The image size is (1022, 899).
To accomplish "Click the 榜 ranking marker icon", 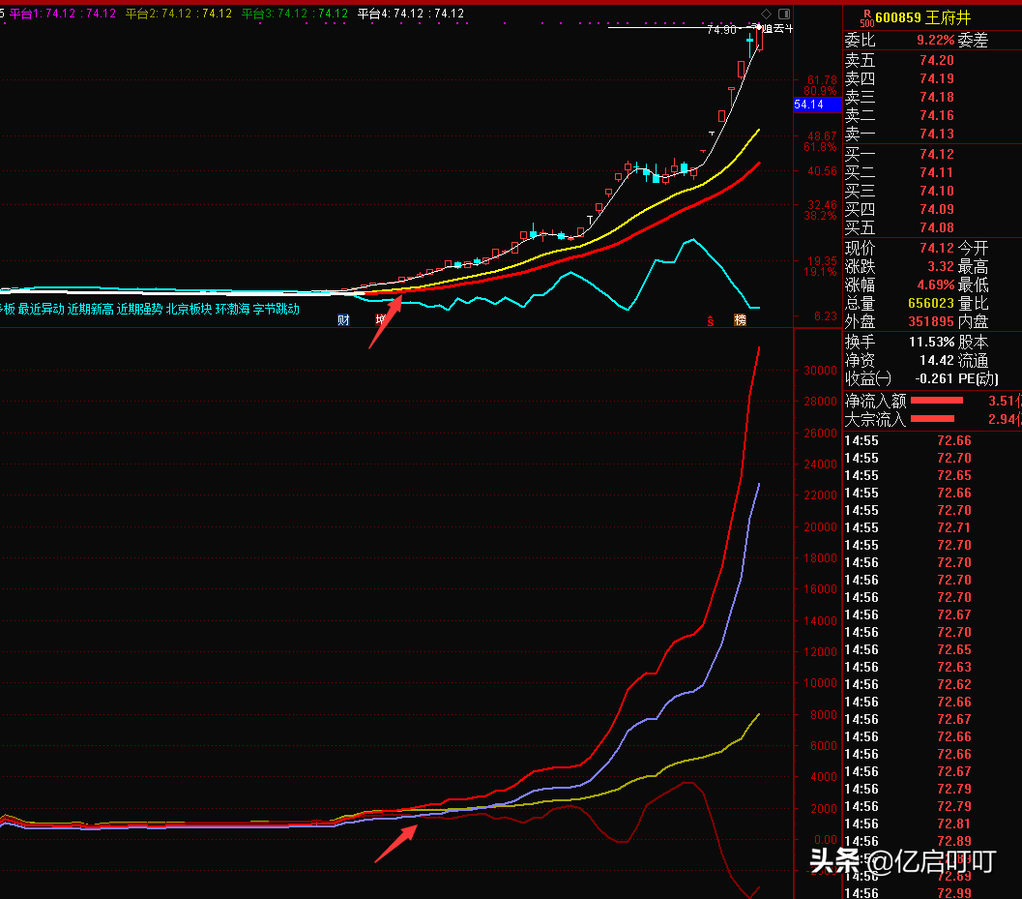I will [x=741, y=320].
